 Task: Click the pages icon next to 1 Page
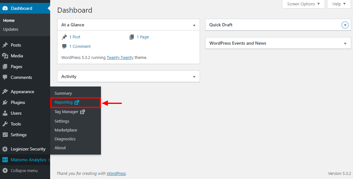132,37
